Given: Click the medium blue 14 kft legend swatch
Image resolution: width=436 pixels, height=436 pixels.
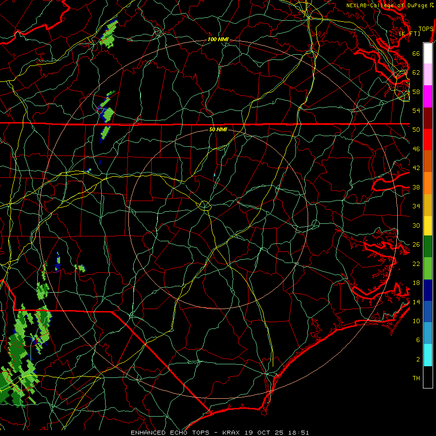Looking at the screenshot, I should (x=428, y=311).
